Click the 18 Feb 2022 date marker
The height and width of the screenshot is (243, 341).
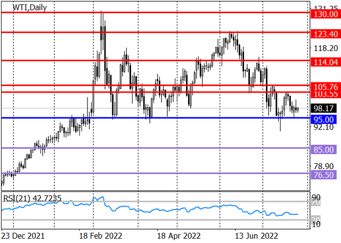[101, 236]
